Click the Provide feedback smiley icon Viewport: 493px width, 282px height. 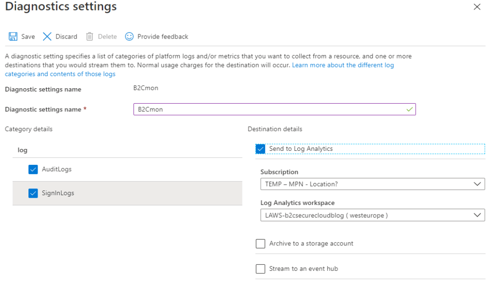[129, 37]
